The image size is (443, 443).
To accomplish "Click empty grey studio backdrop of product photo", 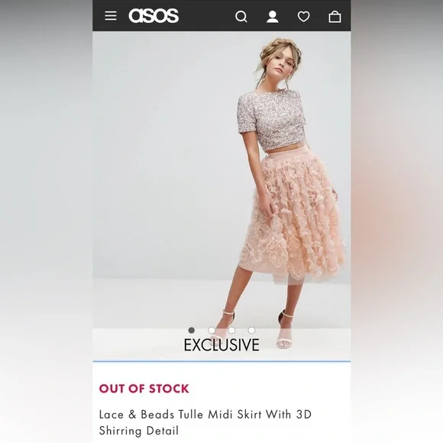I will pos(164,170).
